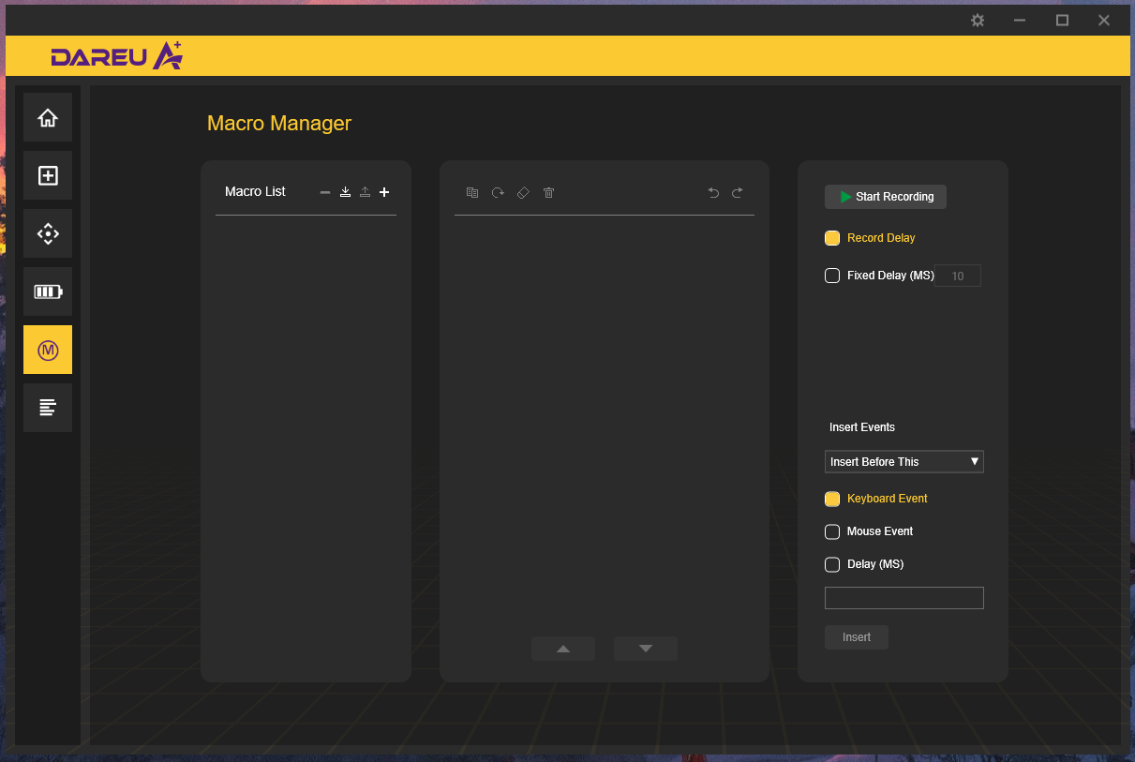Close the DAREU application window
The image size is (1135, 762).
pos(1104,21)
